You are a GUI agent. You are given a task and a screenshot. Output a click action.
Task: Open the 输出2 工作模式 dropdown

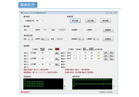(x=71, y=59)
